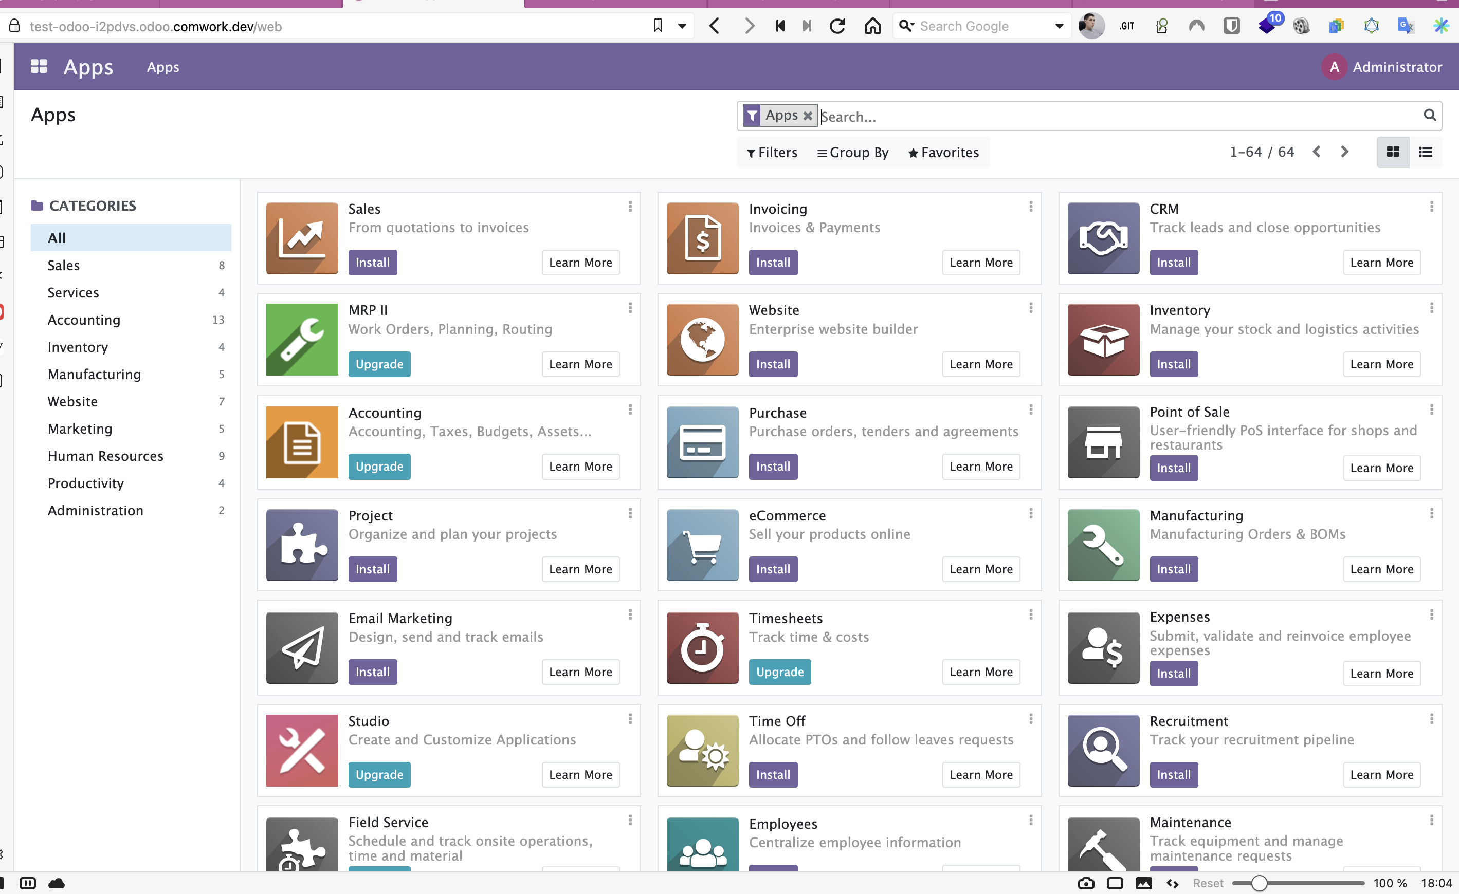
Task: Click the browser zoom slider
Action: (1298, 883)
